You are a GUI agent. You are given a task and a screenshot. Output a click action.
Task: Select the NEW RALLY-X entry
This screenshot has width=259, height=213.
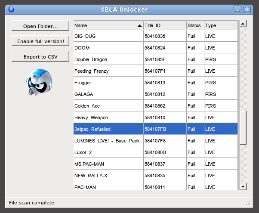tap(156, 176)
